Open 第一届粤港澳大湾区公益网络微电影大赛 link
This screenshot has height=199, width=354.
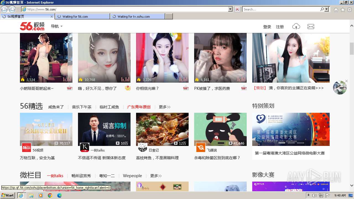290,153
